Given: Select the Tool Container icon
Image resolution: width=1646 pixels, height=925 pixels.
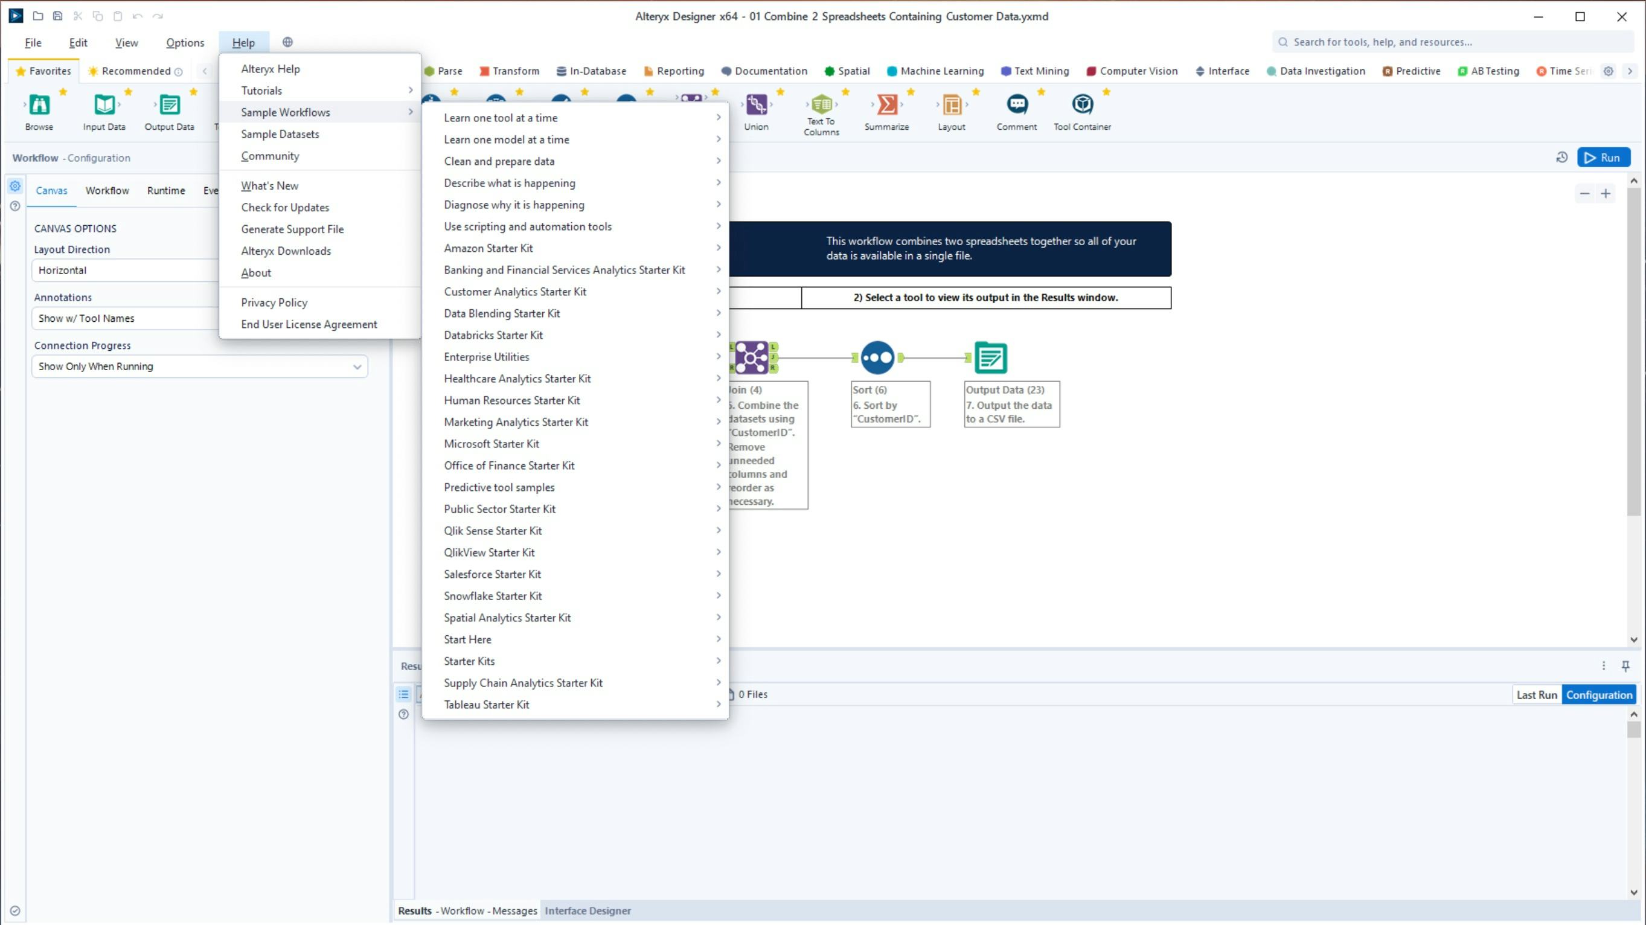Looking at the screenshot, I should [1082, 105].
